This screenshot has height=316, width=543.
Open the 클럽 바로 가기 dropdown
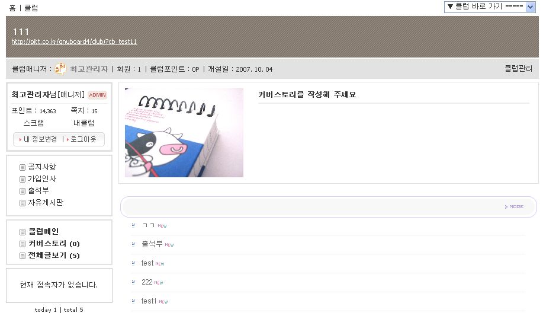[490, 7]
